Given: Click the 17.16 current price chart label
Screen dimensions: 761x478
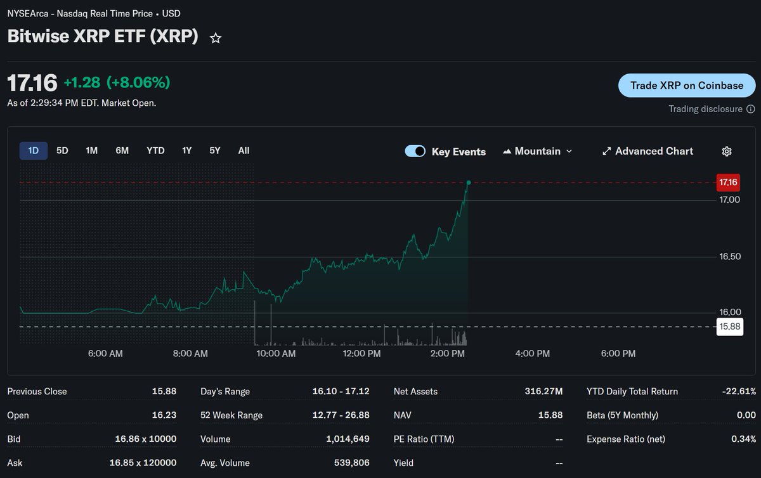Looking at the screenshot, I should 728,182.
